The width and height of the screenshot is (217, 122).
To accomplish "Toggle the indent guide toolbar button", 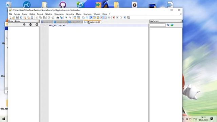I will point(91,18).
